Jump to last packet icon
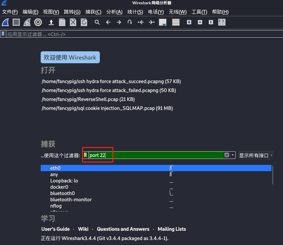This screenshot has height=245, width=283. (152, 23)
